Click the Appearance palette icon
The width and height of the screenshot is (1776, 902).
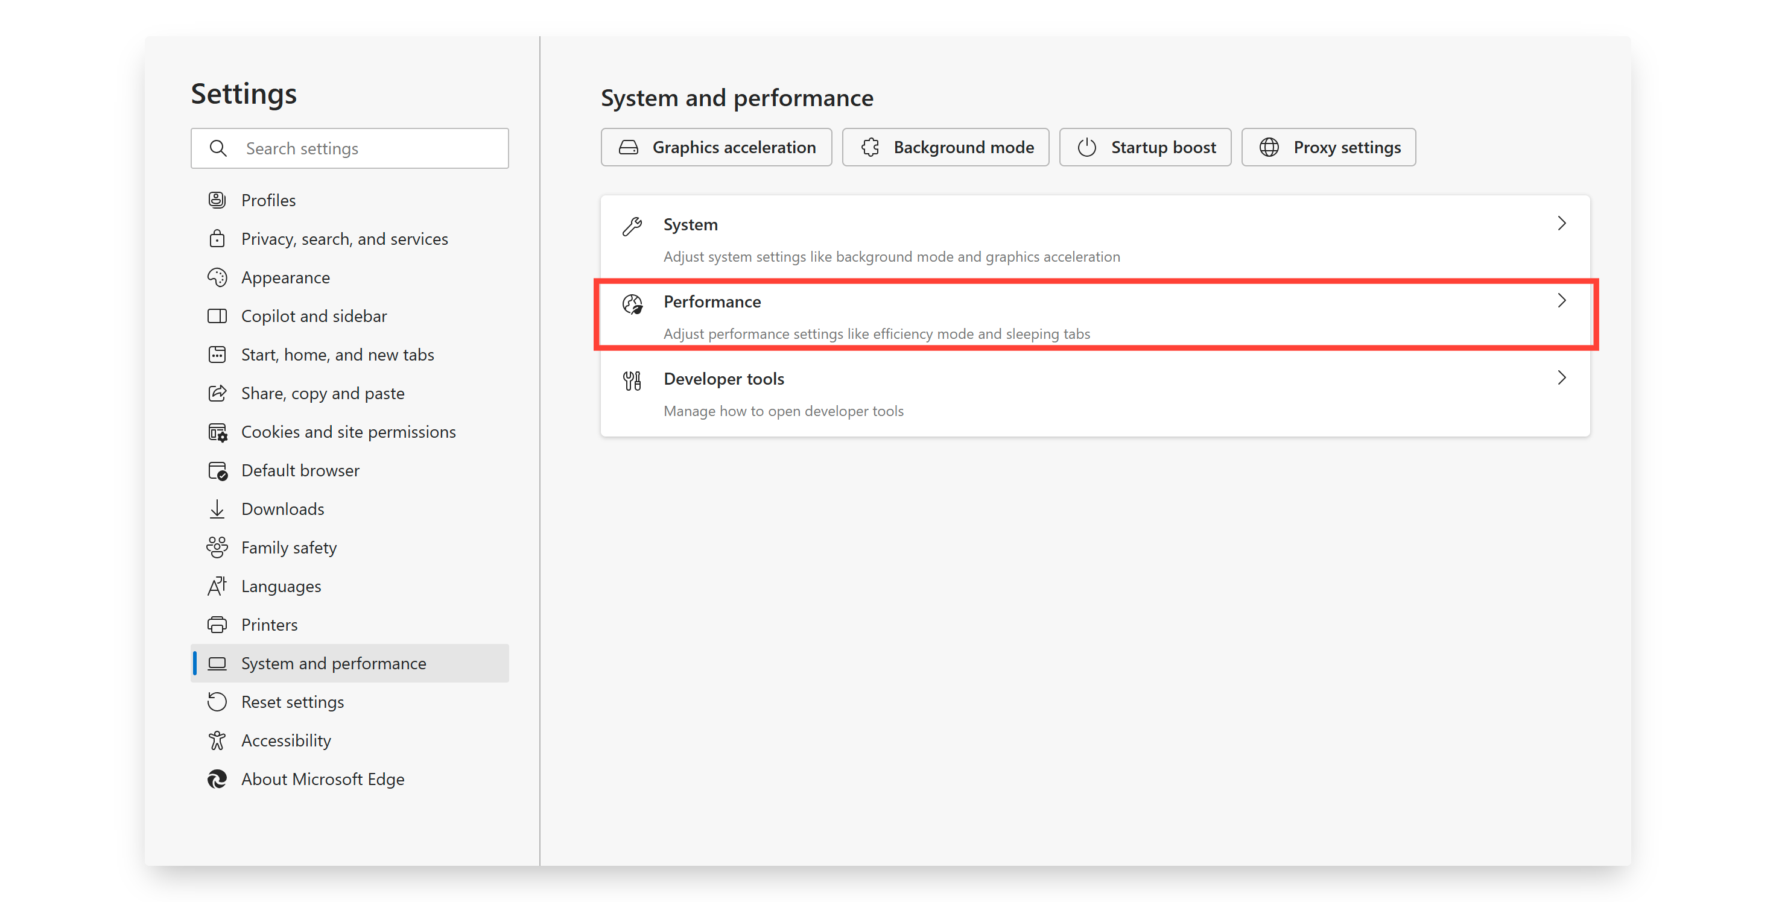(217, 278)
